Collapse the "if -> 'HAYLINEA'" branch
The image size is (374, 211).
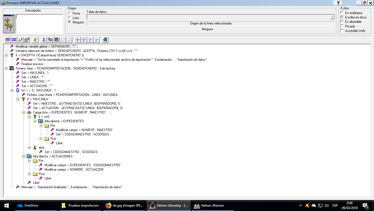(18, 99)
